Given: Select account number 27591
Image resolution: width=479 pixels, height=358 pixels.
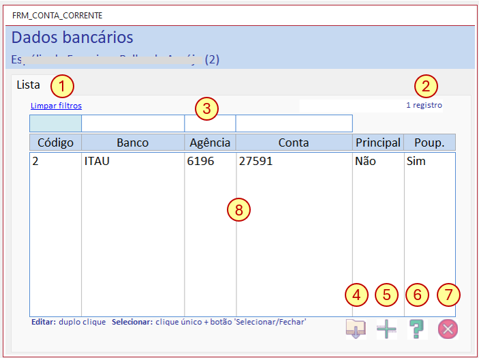Looking at the screenshot, I should pos(256,161).
